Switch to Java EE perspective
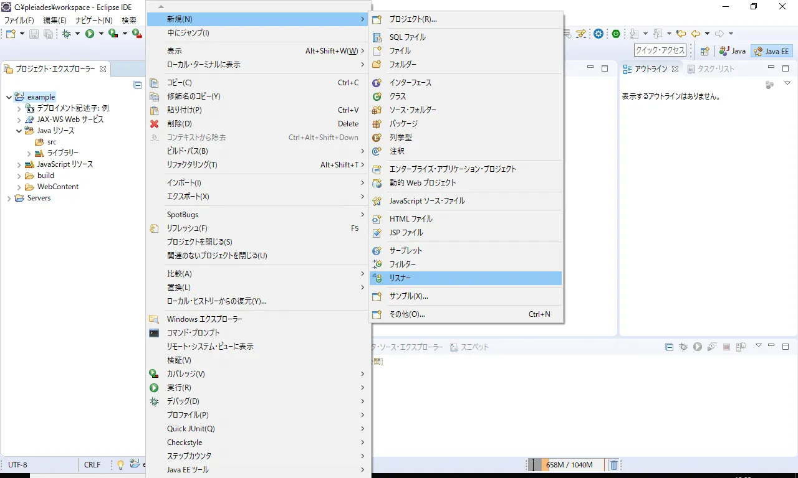Image resolution: width=798 pixels, height=478 pixels. 772,51
